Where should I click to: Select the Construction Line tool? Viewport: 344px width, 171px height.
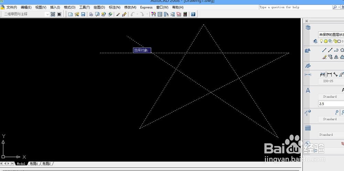330,50
